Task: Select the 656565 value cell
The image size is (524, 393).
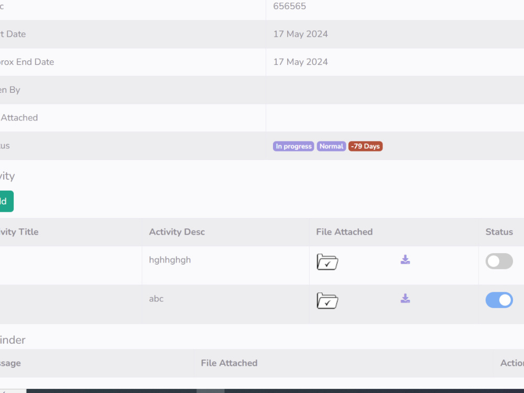Action: (289, 6)
